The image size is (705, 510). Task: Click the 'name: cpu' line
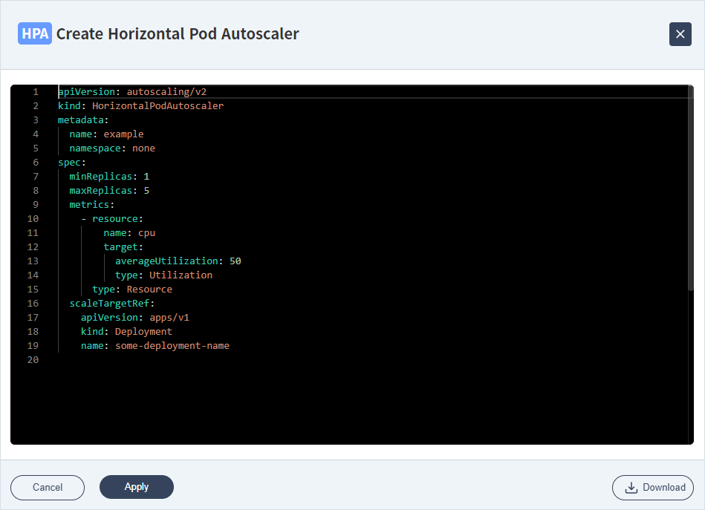(x=129, y=233)
